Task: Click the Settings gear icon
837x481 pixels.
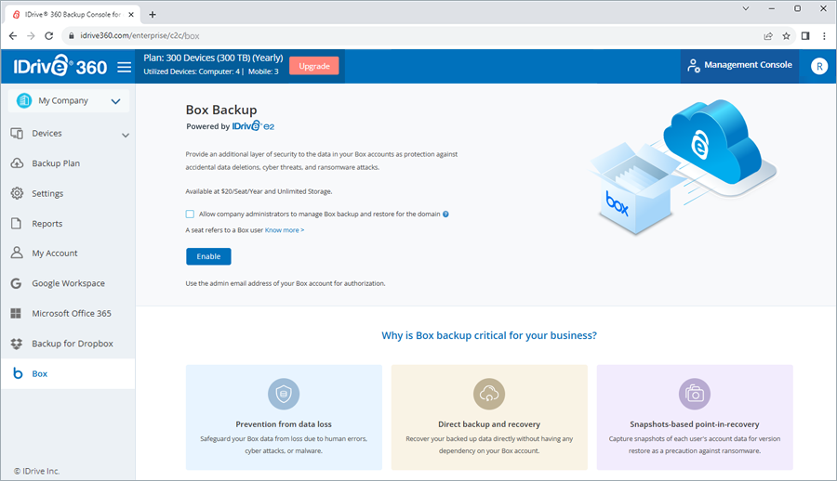Action: pyautogui.click(x=17, y=193)
